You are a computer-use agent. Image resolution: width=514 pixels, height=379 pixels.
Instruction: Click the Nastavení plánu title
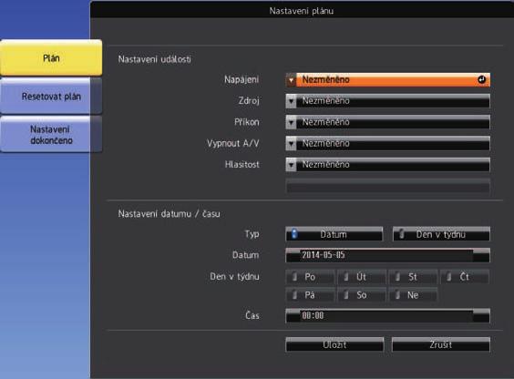302,11
